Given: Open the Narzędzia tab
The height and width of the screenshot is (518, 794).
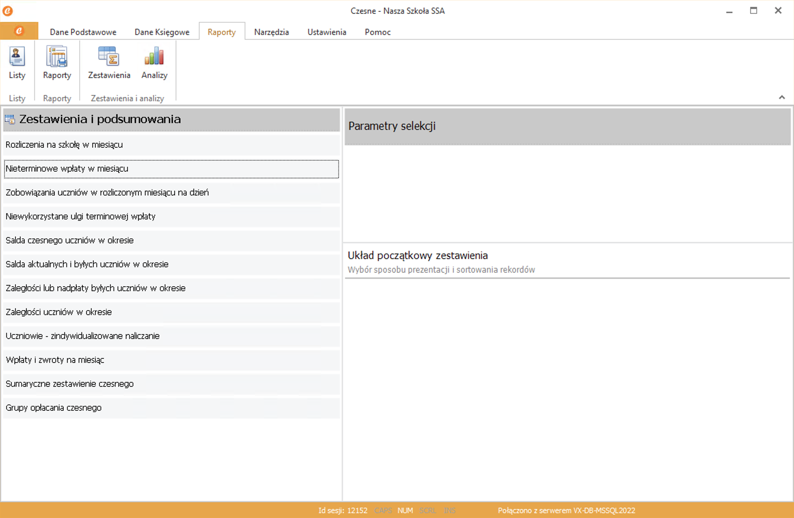Looking at the screenshot, I should tap(271, 32).
